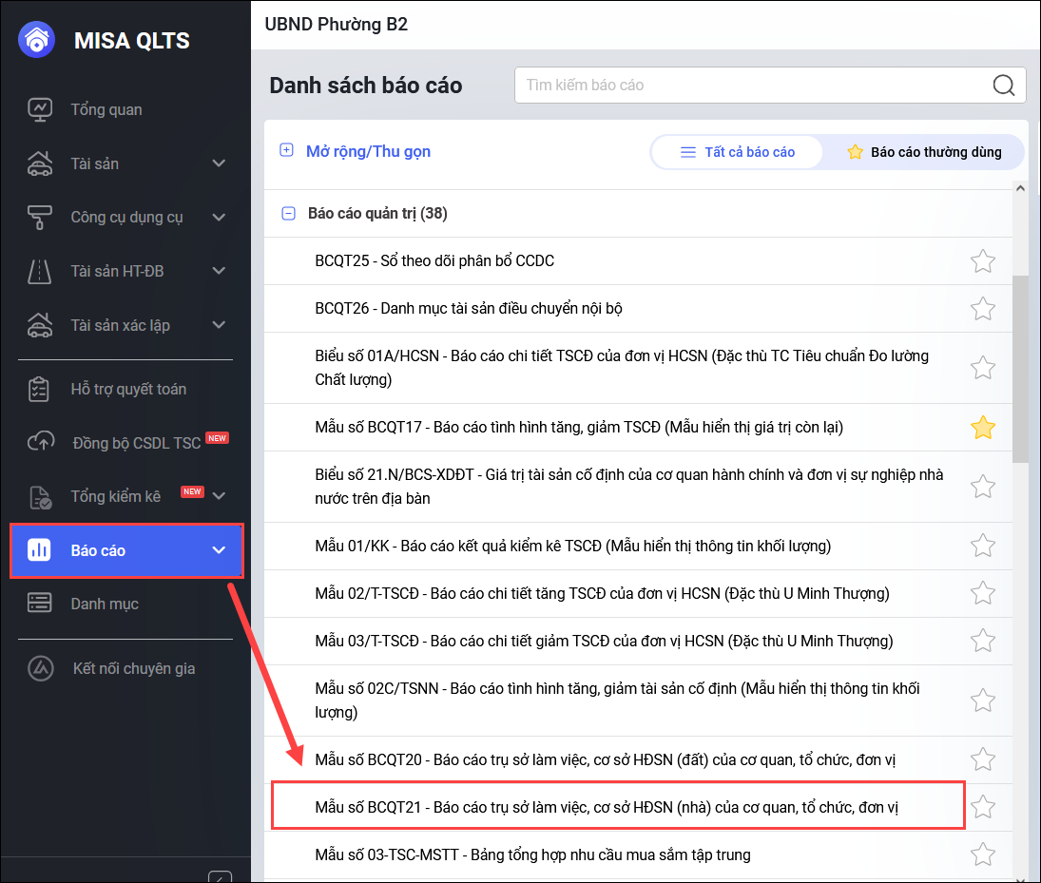Switch to Báo cáo thường dùng tab
The image size is (1041, 883).
pos(924,152)
